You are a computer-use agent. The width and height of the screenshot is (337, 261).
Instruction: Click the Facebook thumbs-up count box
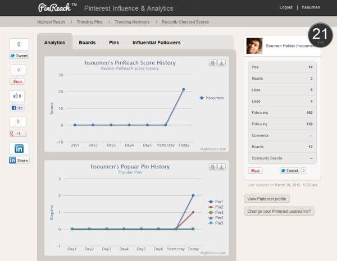17,96
